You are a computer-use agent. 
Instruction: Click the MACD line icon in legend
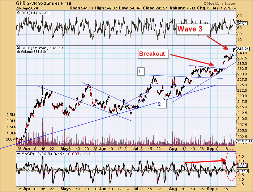point(18,154)
